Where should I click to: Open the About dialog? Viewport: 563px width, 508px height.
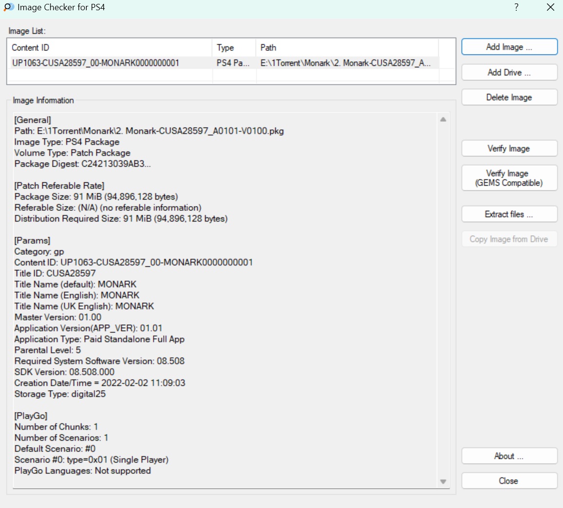pos(509,456)
